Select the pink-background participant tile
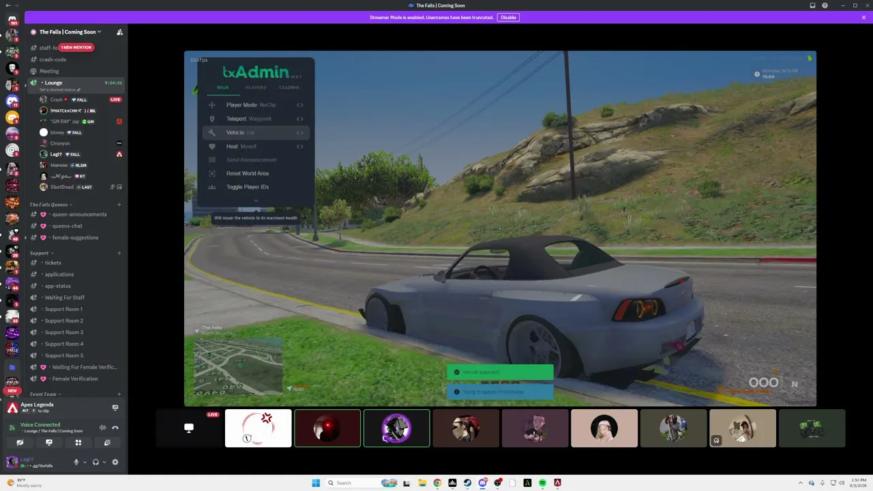Screen dimensions: 873x491 tap(604, 428)
